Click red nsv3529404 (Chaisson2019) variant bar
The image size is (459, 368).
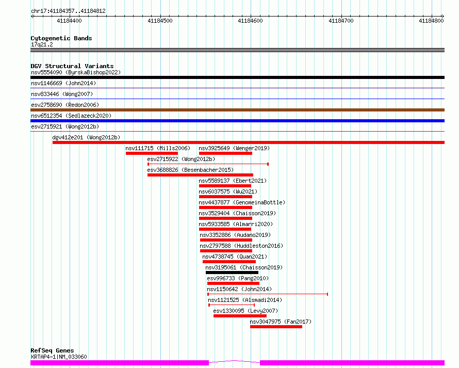pos(225,218)
